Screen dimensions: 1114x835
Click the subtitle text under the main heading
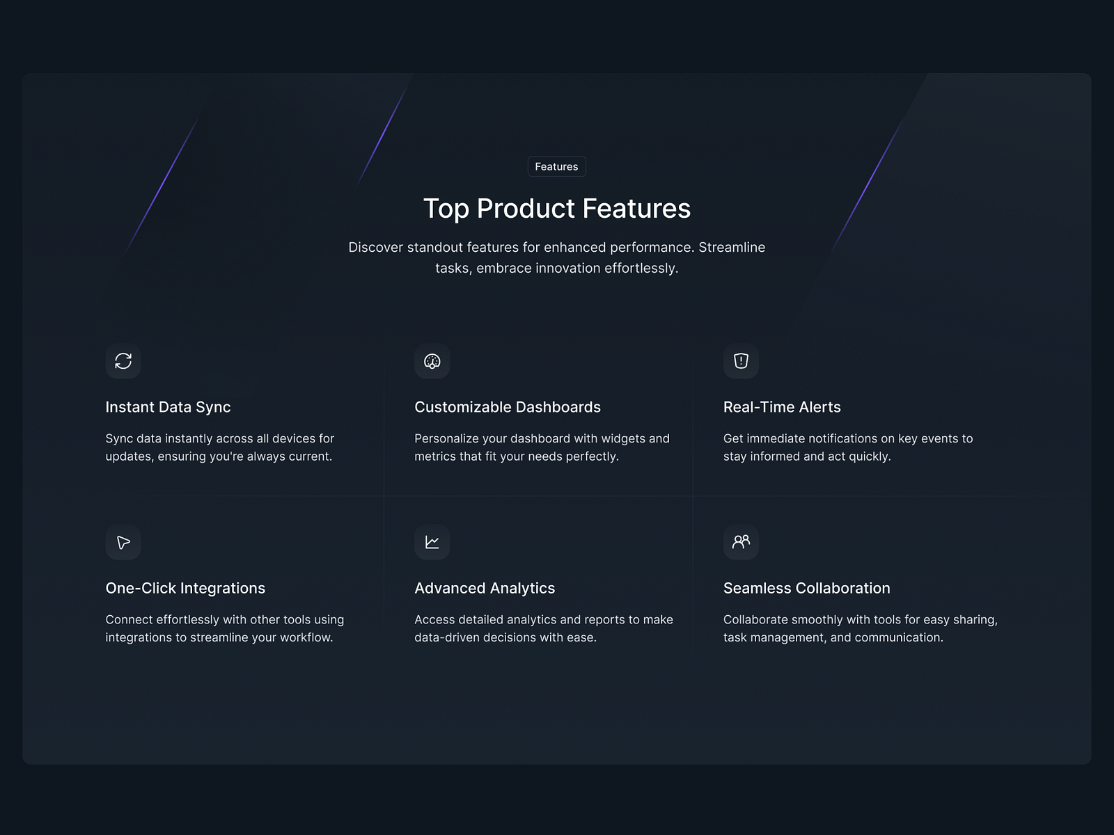pos(556,257)
